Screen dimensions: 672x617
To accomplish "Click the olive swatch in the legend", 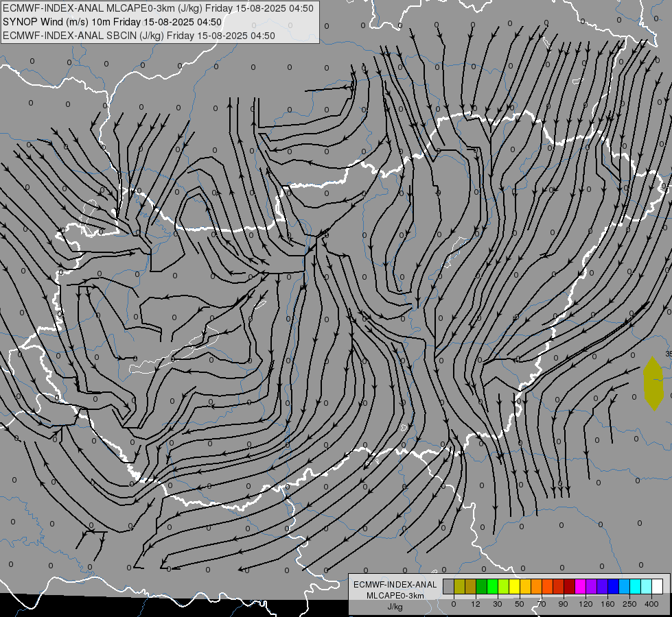I will pyautogui.click(x=460, y=586).
